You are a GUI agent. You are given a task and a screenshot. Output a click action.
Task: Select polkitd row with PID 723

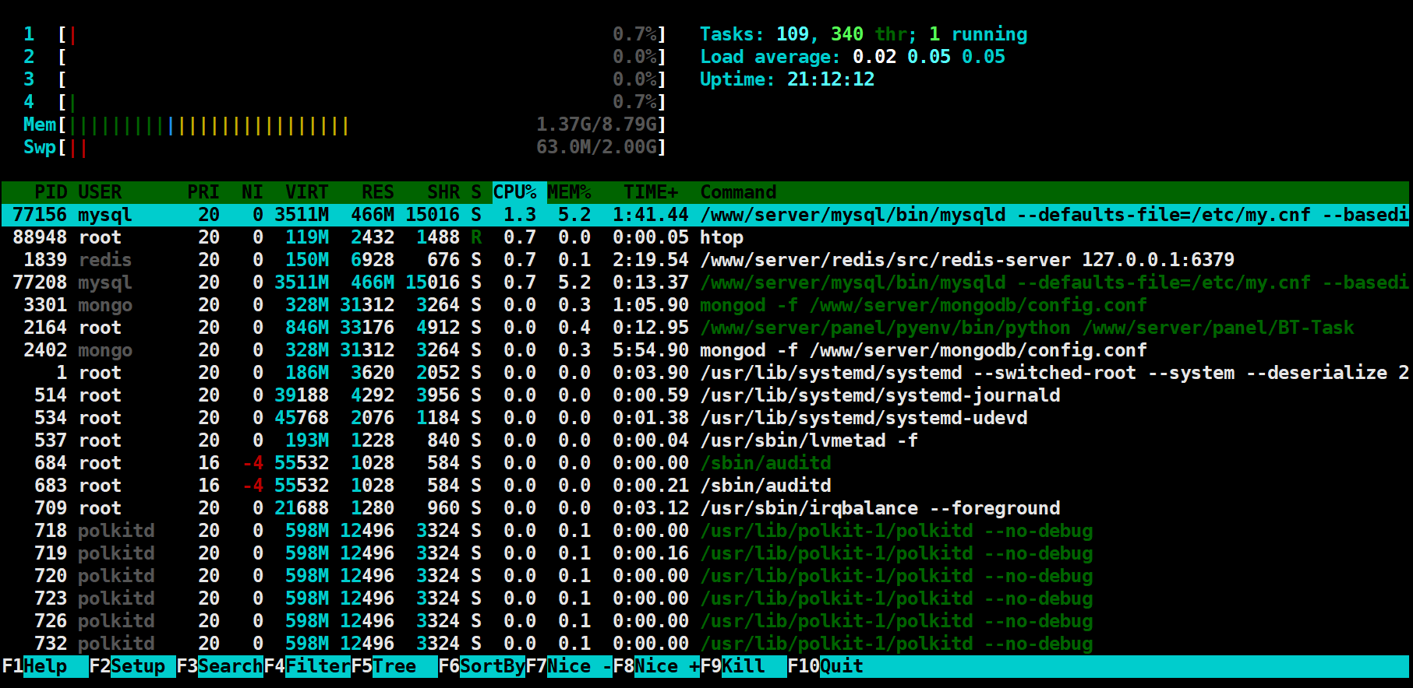point(705,598)
